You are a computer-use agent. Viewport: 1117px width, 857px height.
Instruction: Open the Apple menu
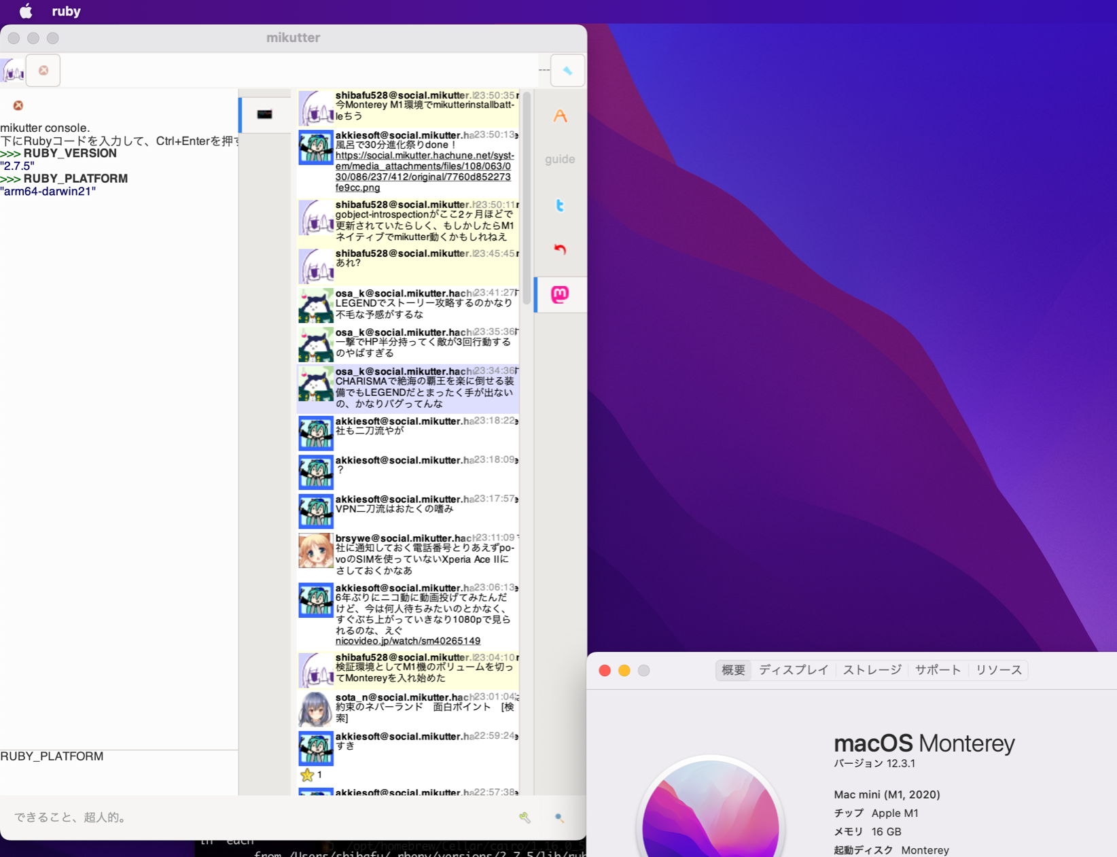25,12
